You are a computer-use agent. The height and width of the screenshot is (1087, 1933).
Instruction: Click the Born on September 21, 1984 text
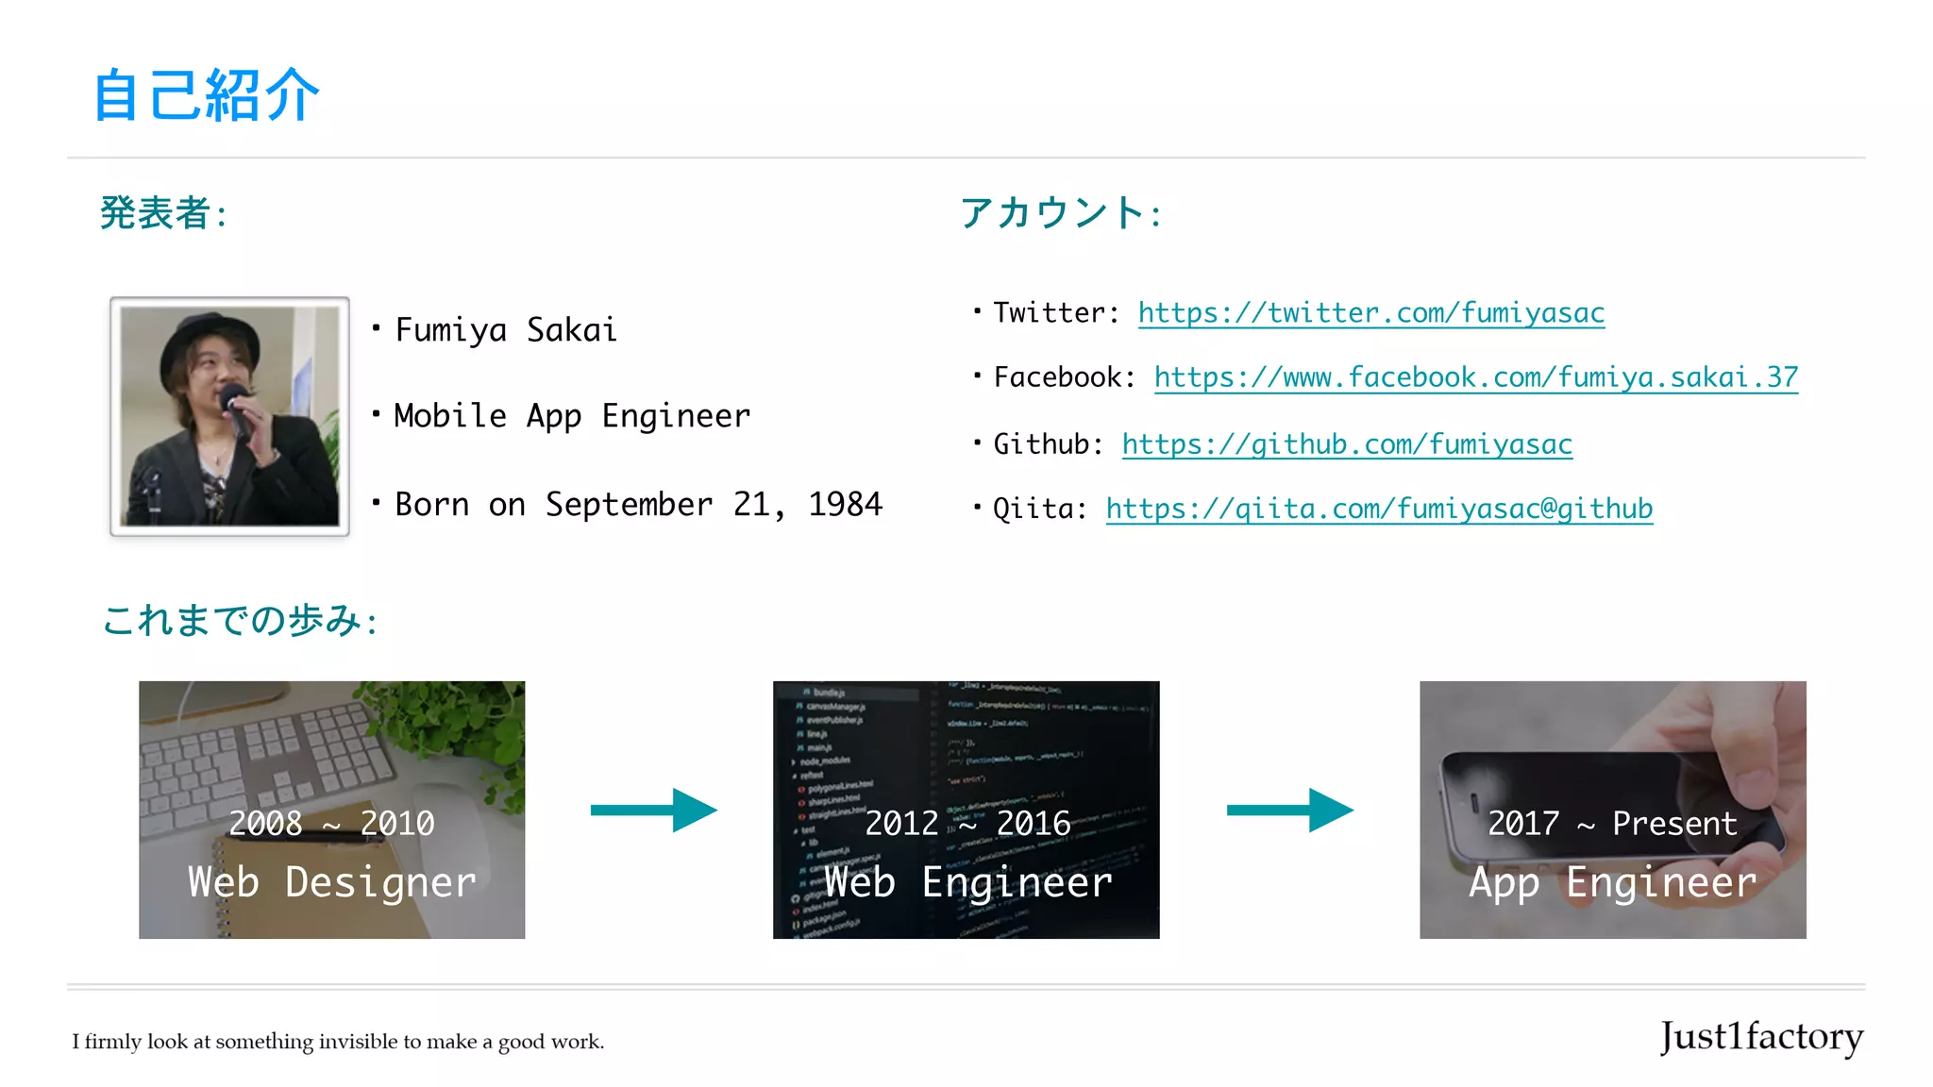point(638,505)
